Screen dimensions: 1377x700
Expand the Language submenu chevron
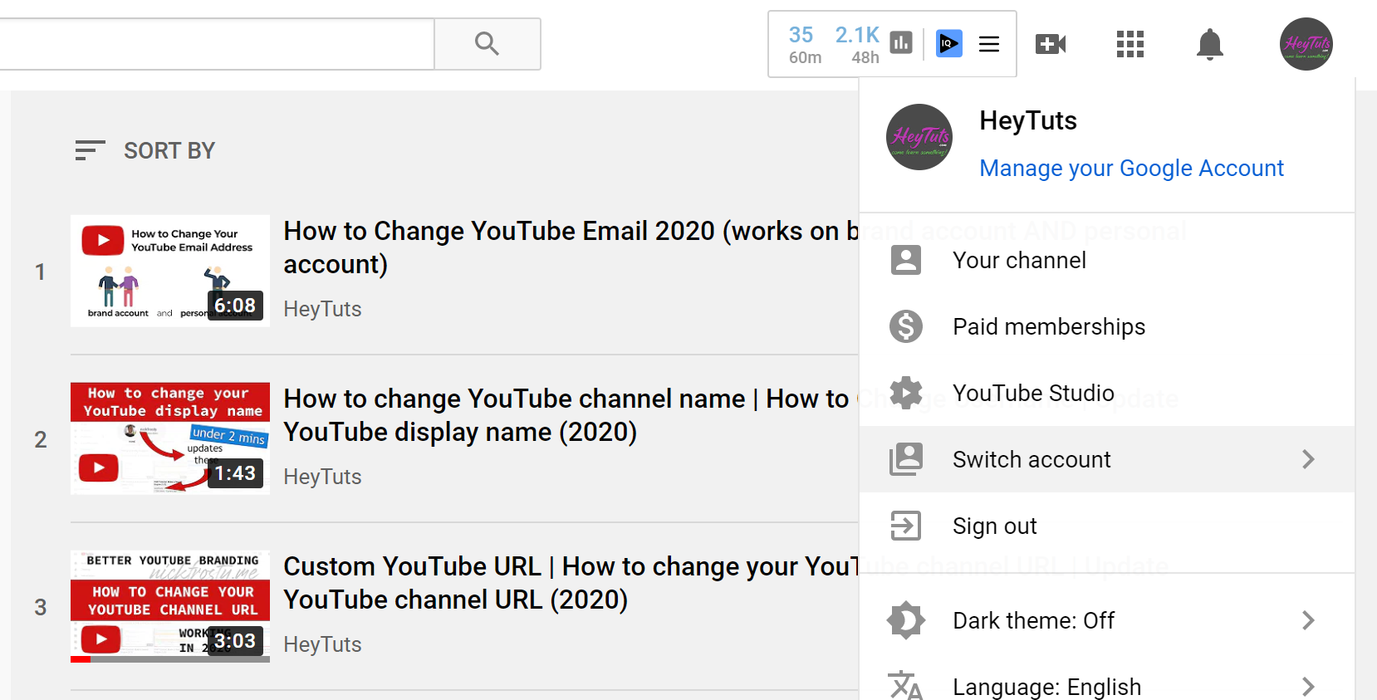(x=1308, y=687)
